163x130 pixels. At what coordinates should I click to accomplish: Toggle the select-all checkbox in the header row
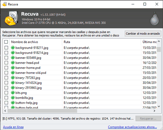click(6, 42)
